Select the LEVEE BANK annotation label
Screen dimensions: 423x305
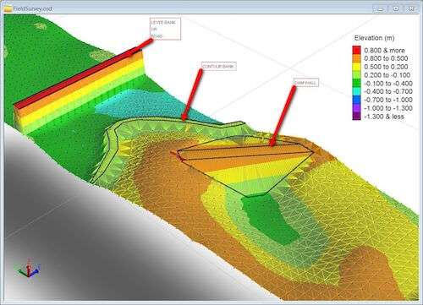click(165, 29)
